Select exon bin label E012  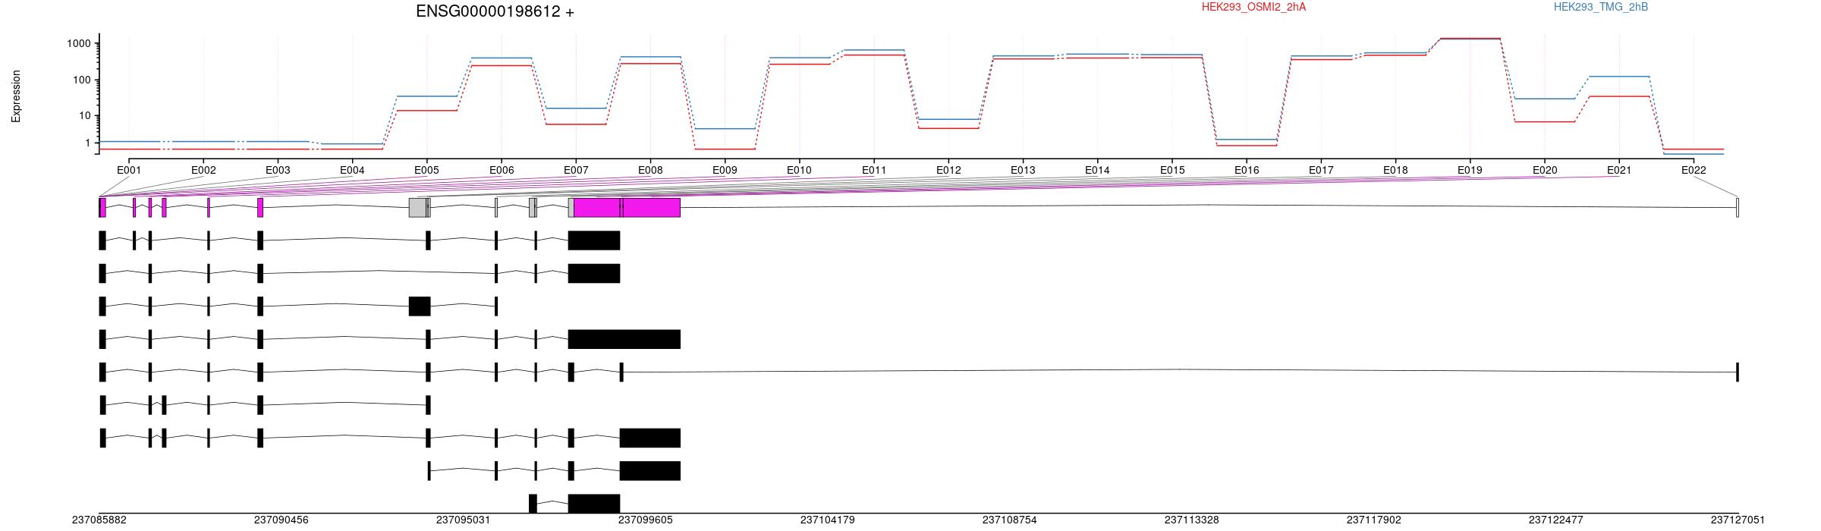pos(948,170)
